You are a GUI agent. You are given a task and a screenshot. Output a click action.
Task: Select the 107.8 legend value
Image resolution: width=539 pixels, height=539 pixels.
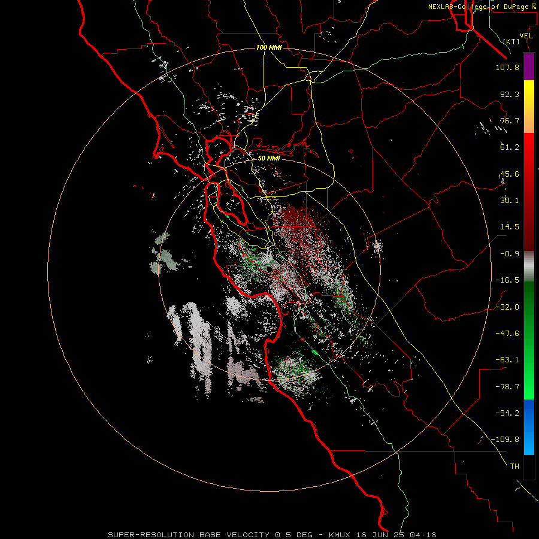[x=507, y=67]
